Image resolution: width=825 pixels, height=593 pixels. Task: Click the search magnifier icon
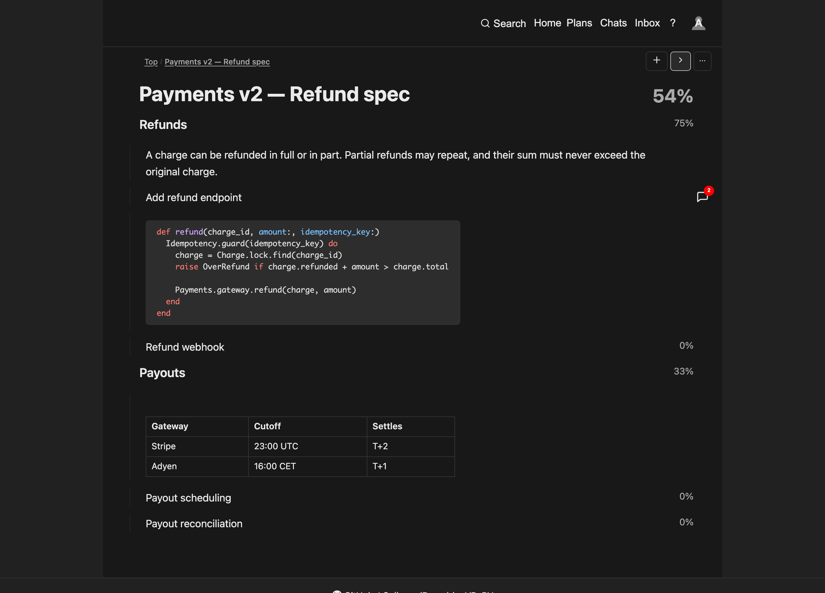[485, 23]
